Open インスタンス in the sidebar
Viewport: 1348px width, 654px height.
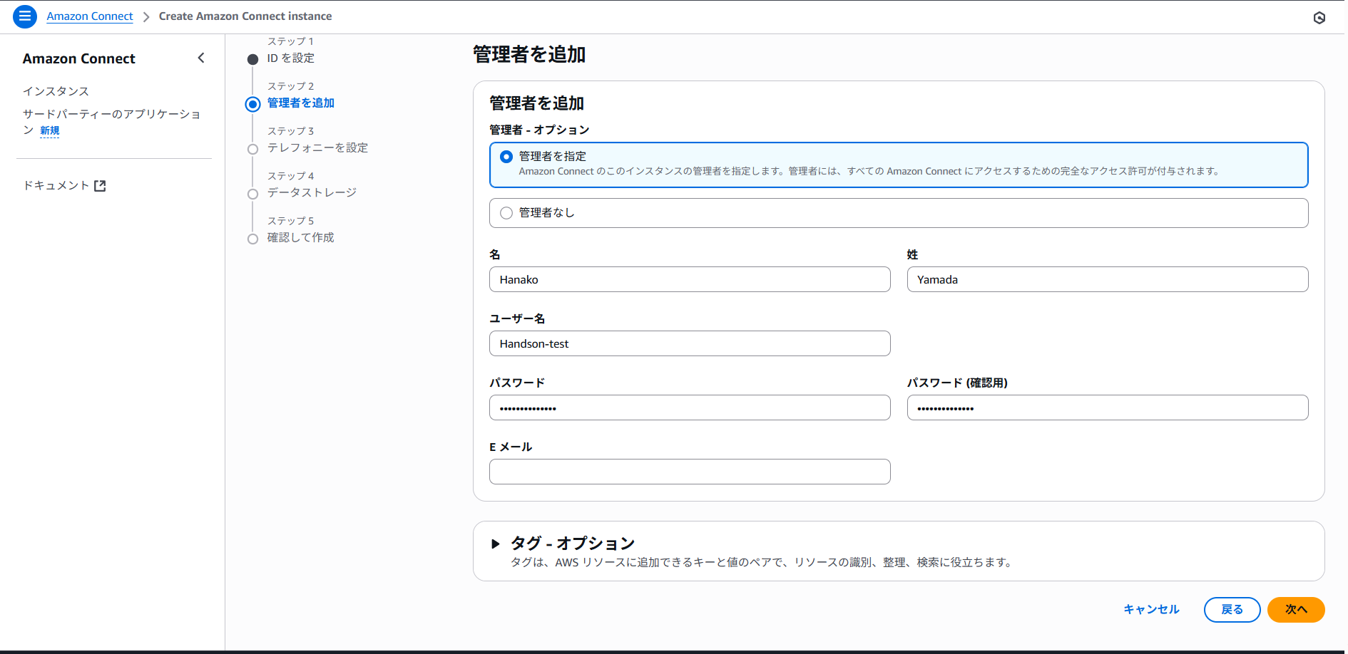click(56, 91)
